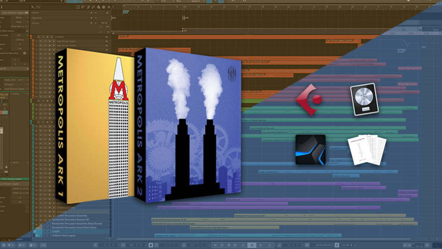
Task: Open the sheet music pages icon
Action: point(367,150)
